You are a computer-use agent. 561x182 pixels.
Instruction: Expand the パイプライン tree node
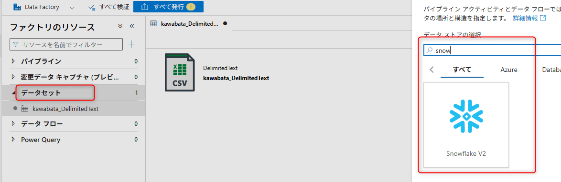point(13,61)
